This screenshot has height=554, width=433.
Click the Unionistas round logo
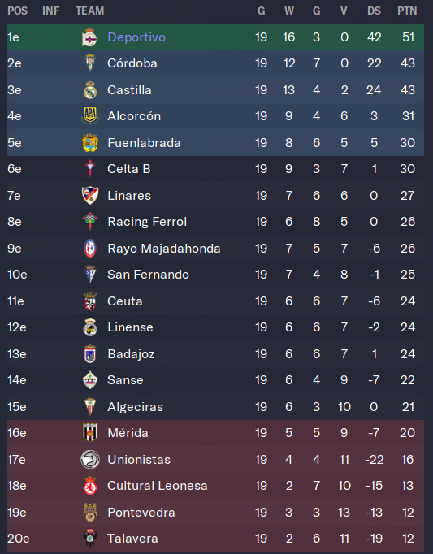90,459
